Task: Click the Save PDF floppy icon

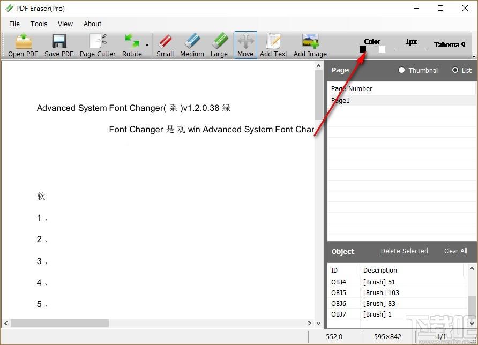Action: [x=59, y=45]
